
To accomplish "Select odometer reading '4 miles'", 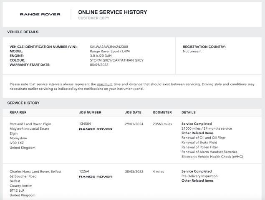I will coord(158,172).
